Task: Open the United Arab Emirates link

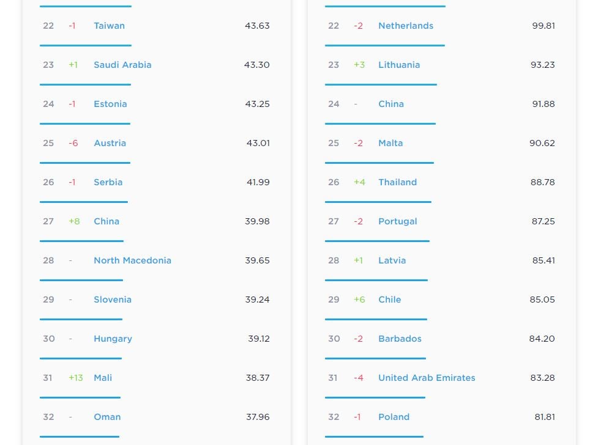Action: [427, 378]
